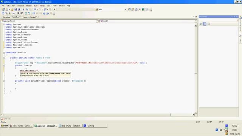
Task: Collapse the roundButton1_Click method block
Action: [4, 81]
